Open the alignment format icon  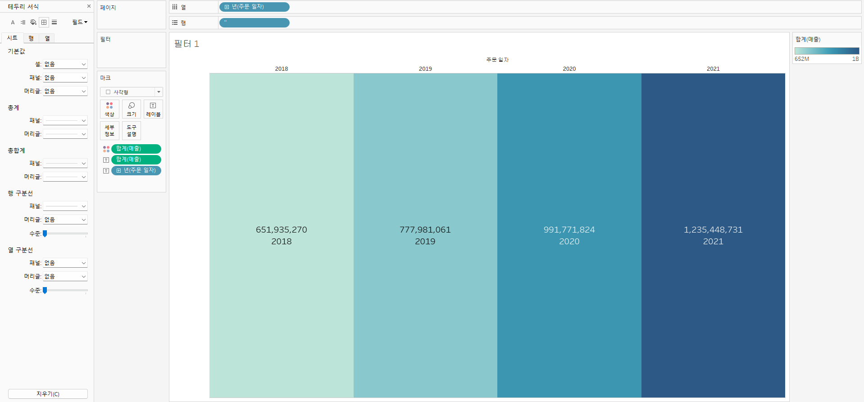coord(23,22)
